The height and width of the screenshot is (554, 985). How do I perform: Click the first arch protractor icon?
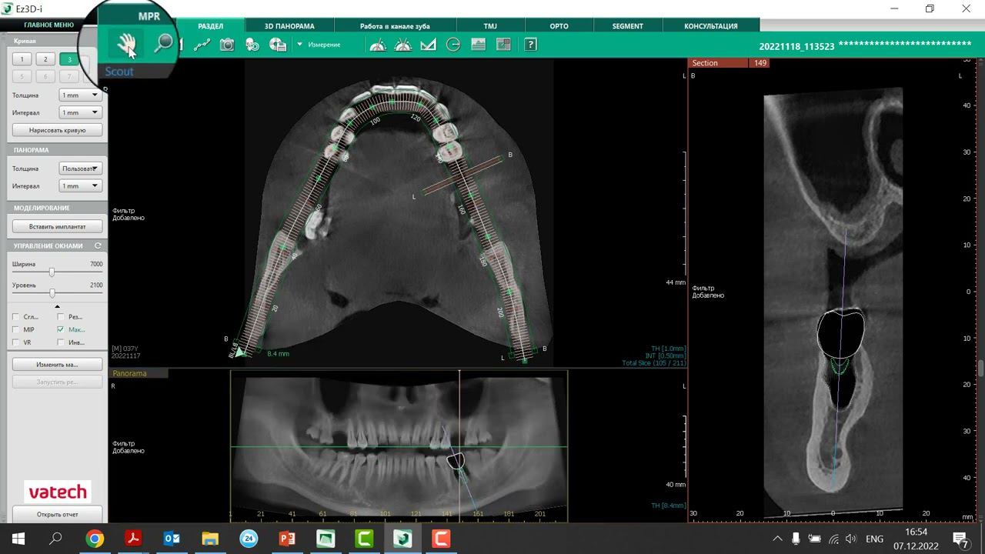pyautogui.click(x=378, y=45)
